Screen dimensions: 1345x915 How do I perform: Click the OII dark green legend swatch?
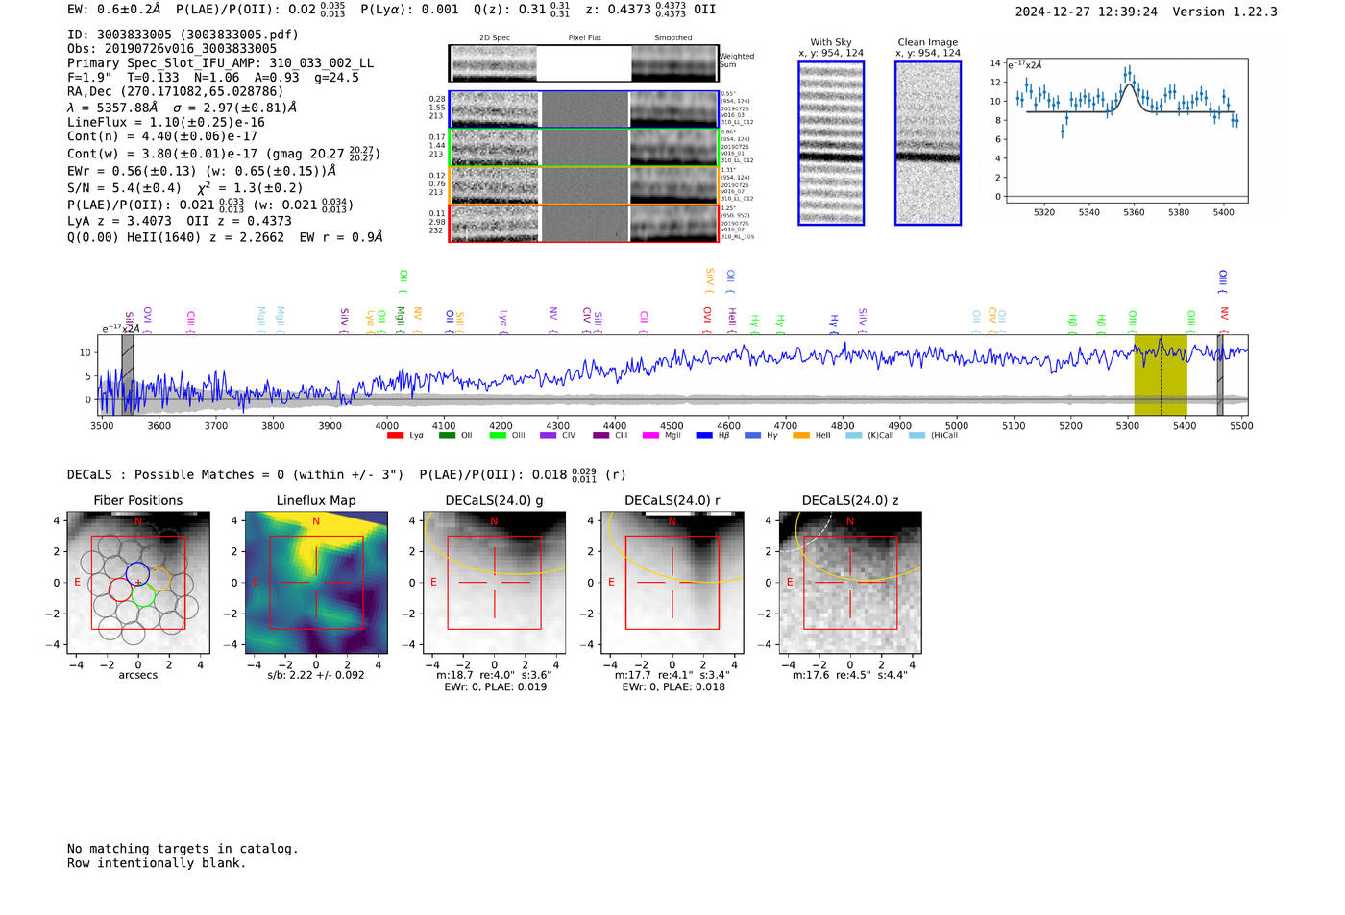coord(447,436)
